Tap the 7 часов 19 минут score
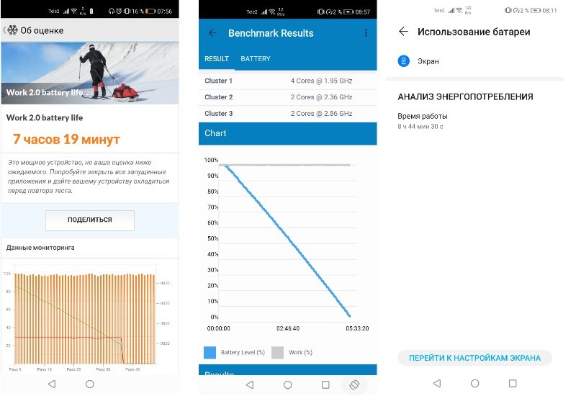 click(x=66, y=139)
